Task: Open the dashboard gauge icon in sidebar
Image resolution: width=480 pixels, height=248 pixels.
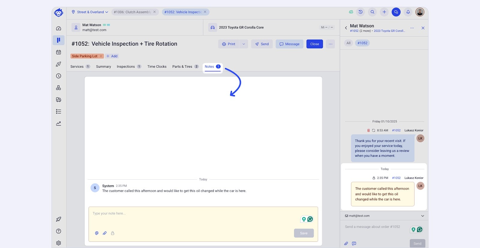Action: coord(58,28)
